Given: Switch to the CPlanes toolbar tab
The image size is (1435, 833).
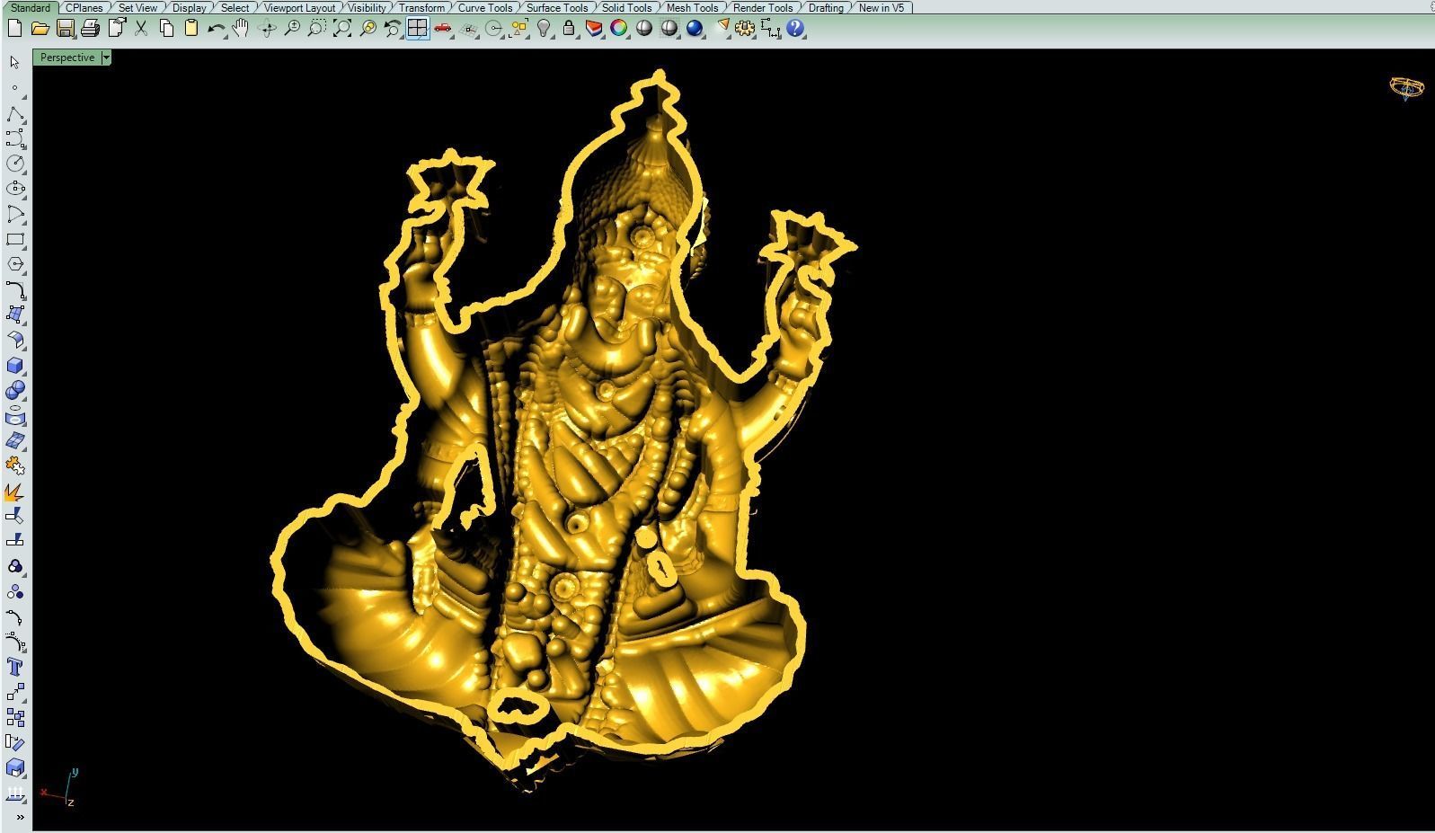Looking at the screenshot, I should (x=84, y=7).
